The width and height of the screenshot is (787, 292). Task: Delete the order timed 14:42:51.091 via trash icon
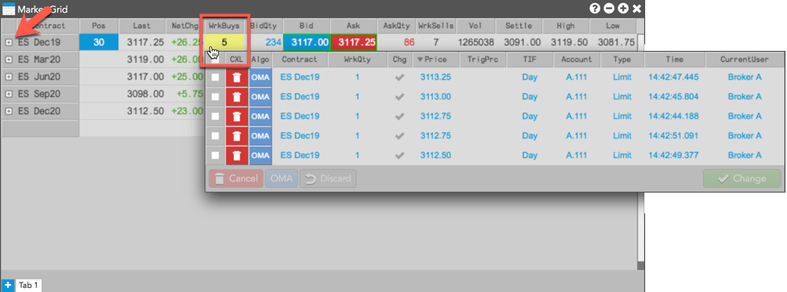[x=237, y=135]
